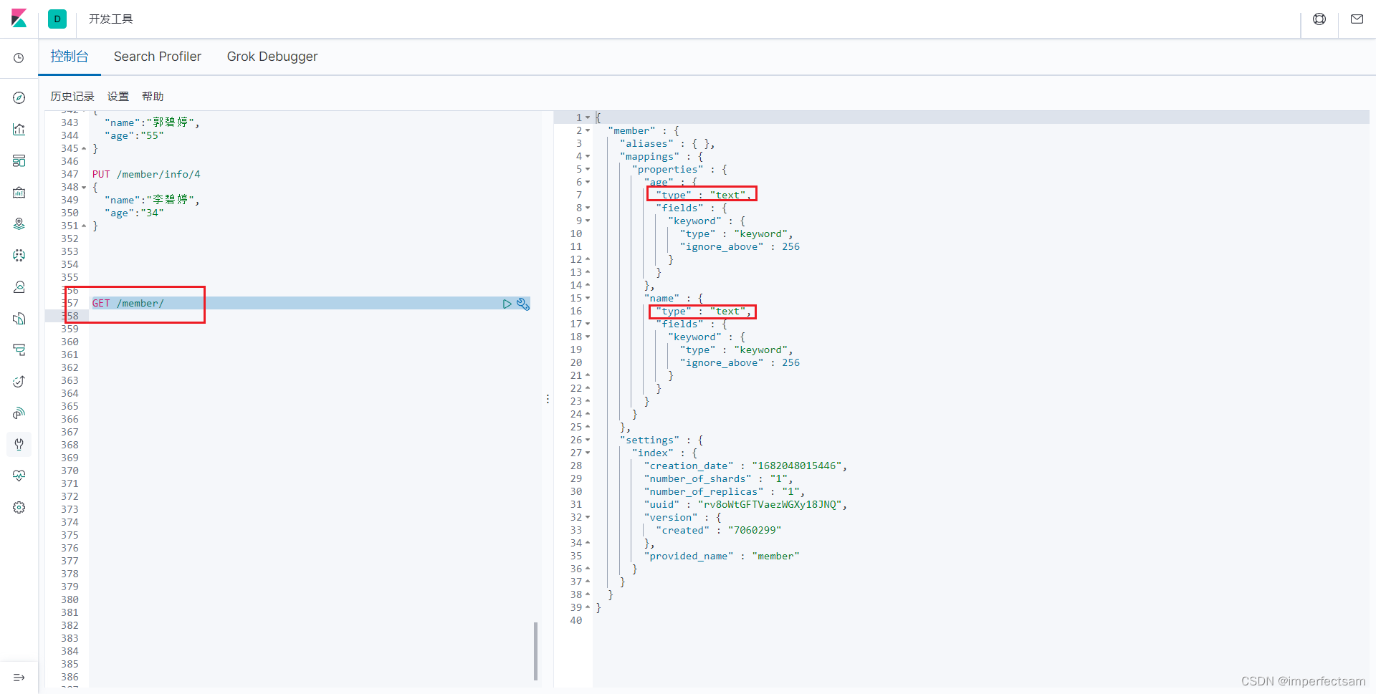Switch to the Grok Debugger tab
The width and height of the screenshot is (1376, 694).
pyautogui.click(x=272, y=57)
